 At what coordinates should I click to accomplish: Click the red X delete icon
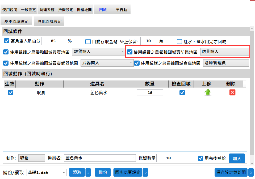coord(232,92)
